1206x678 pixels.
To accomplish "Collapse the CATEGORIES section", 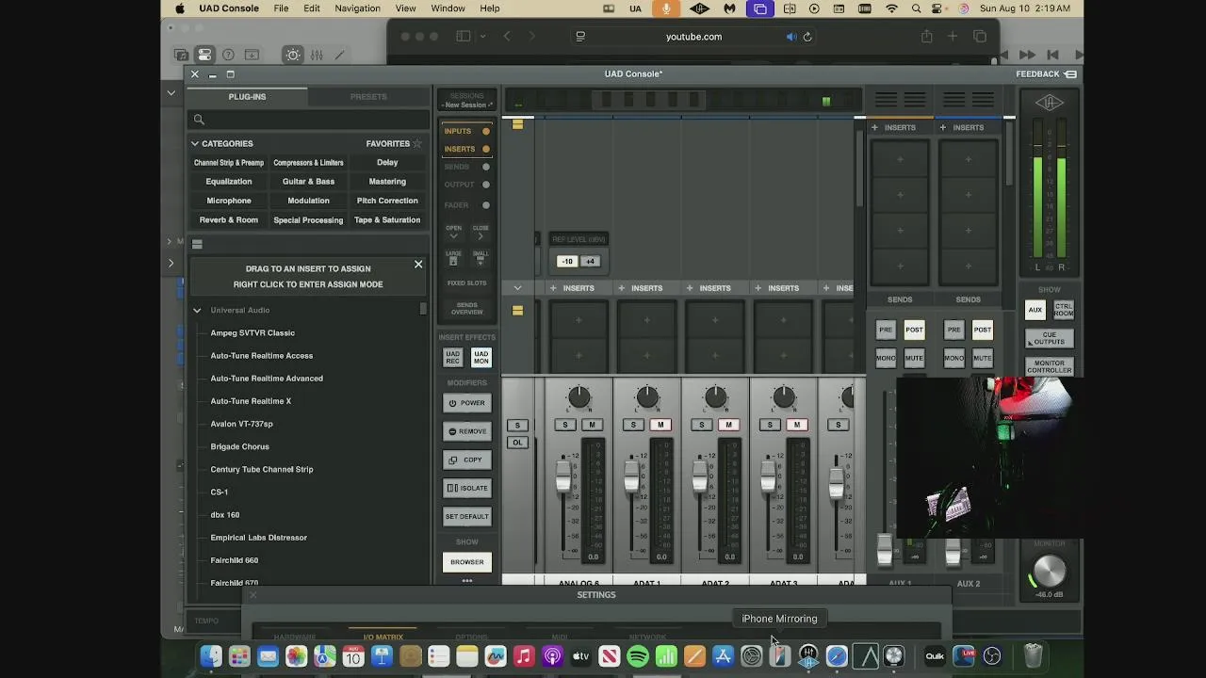I will (195, 144).
